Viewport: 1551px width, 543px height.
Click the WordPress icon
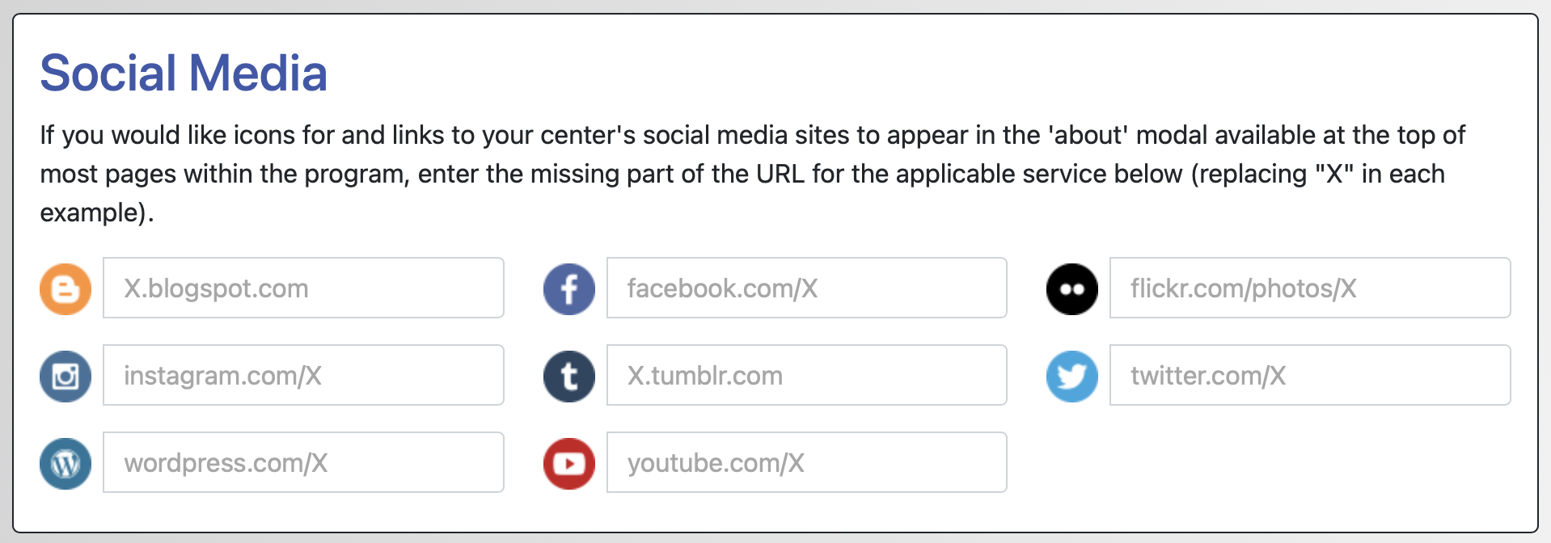click(x=66, y=464)
